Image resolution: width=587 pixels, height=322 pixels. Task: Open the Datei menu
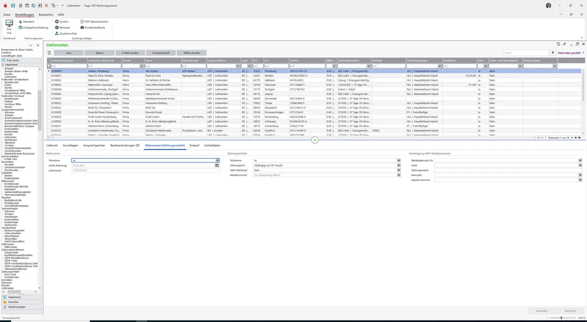pos(7,15)
